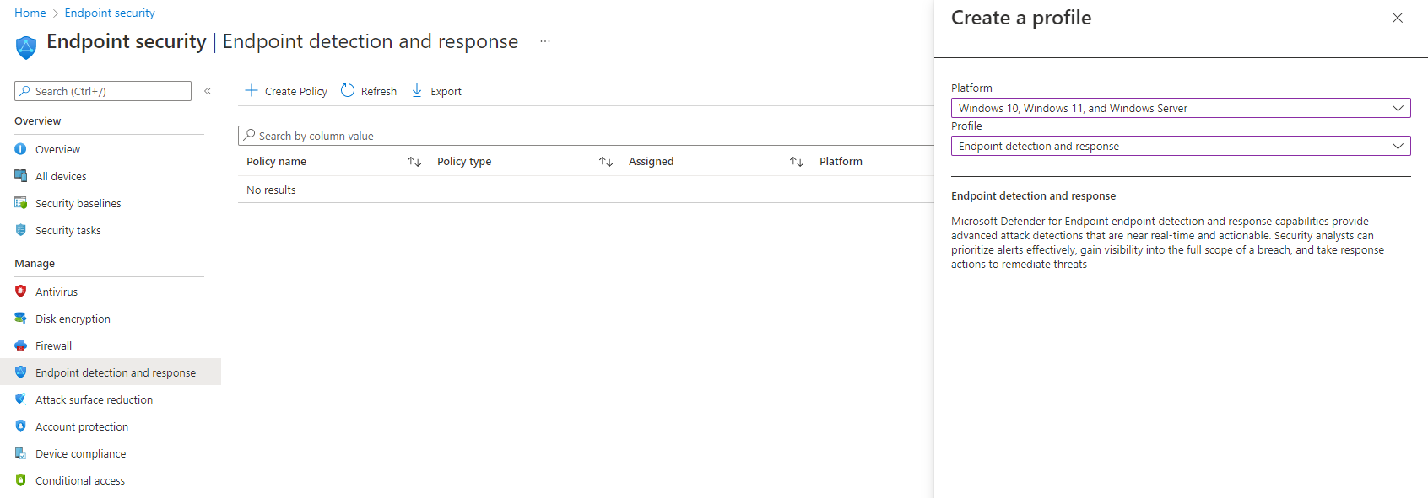The width and height of the screenshot is (1428, 498).
Task: Click the Firewall icon
Action: coord(21,345)
